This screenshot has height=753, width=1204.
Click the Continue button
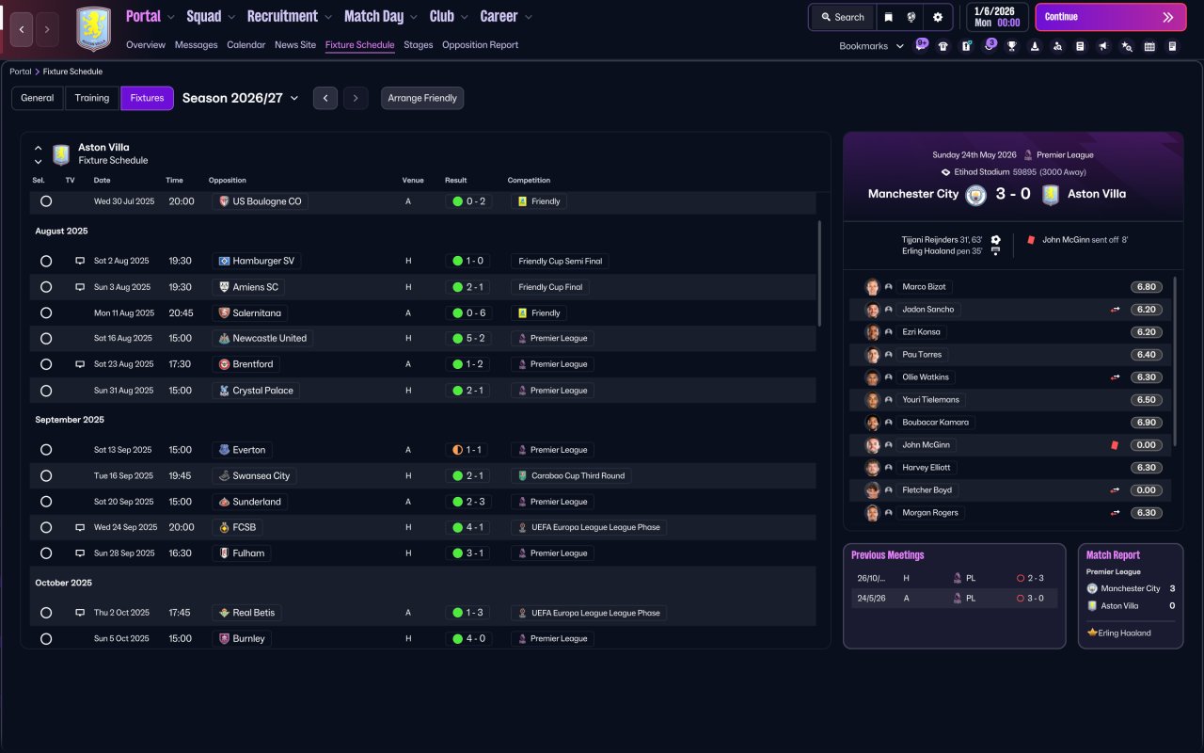pos(1111,17)
